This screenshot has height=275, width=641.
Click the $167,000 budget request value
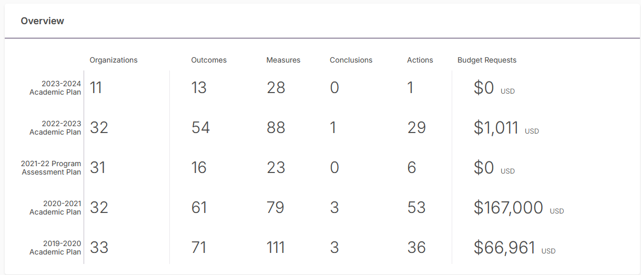508,208
